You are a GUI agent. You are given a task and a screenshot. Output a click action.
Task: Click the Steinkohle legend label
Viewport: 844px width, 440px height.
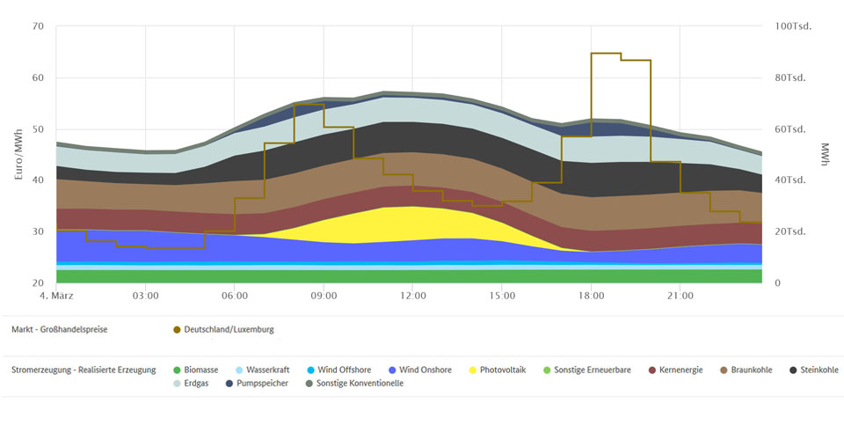click(x=819, y=370)
